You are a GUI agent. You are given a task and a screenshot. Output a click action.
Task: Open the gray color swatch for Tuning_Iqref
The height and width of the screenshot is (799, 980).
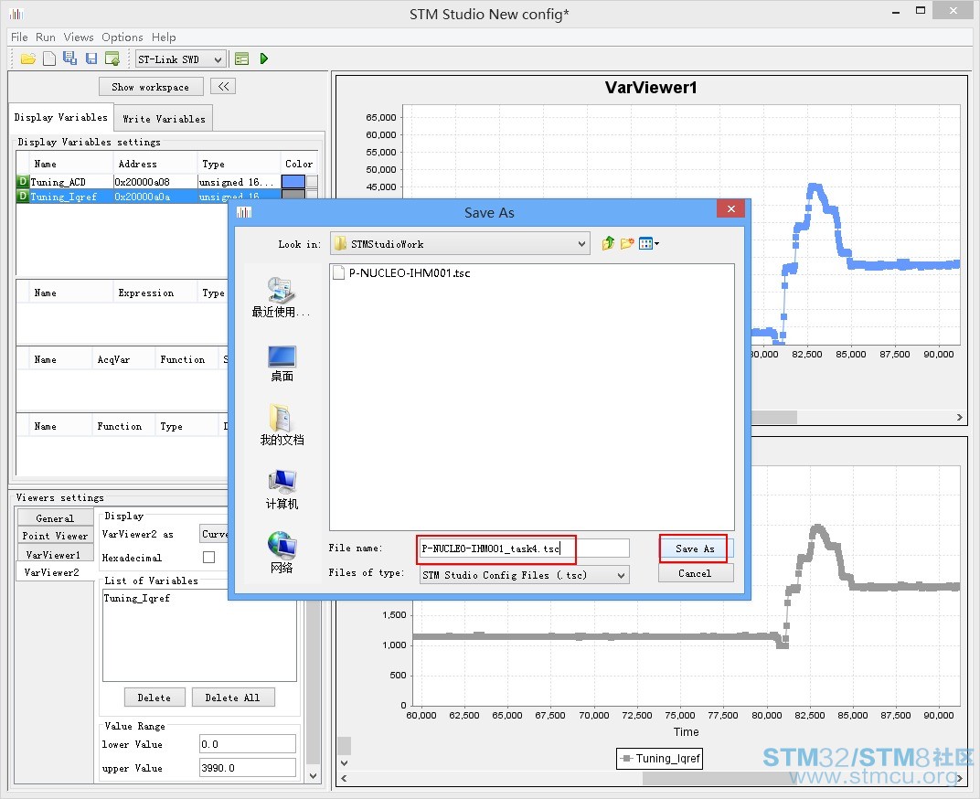[293, 195]
